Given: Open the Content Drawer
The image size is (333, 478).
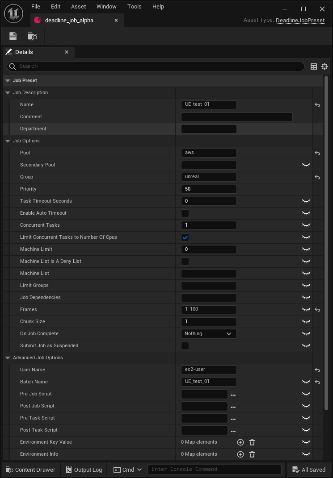Looking at the screenshot, I should tap(30, 470).
